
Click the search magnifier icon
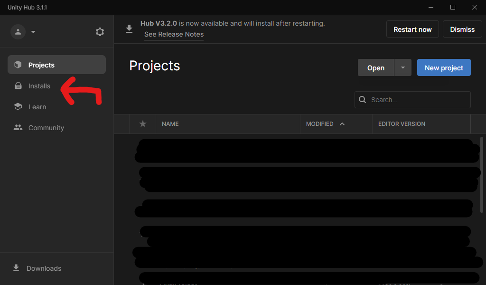(362, 100)
